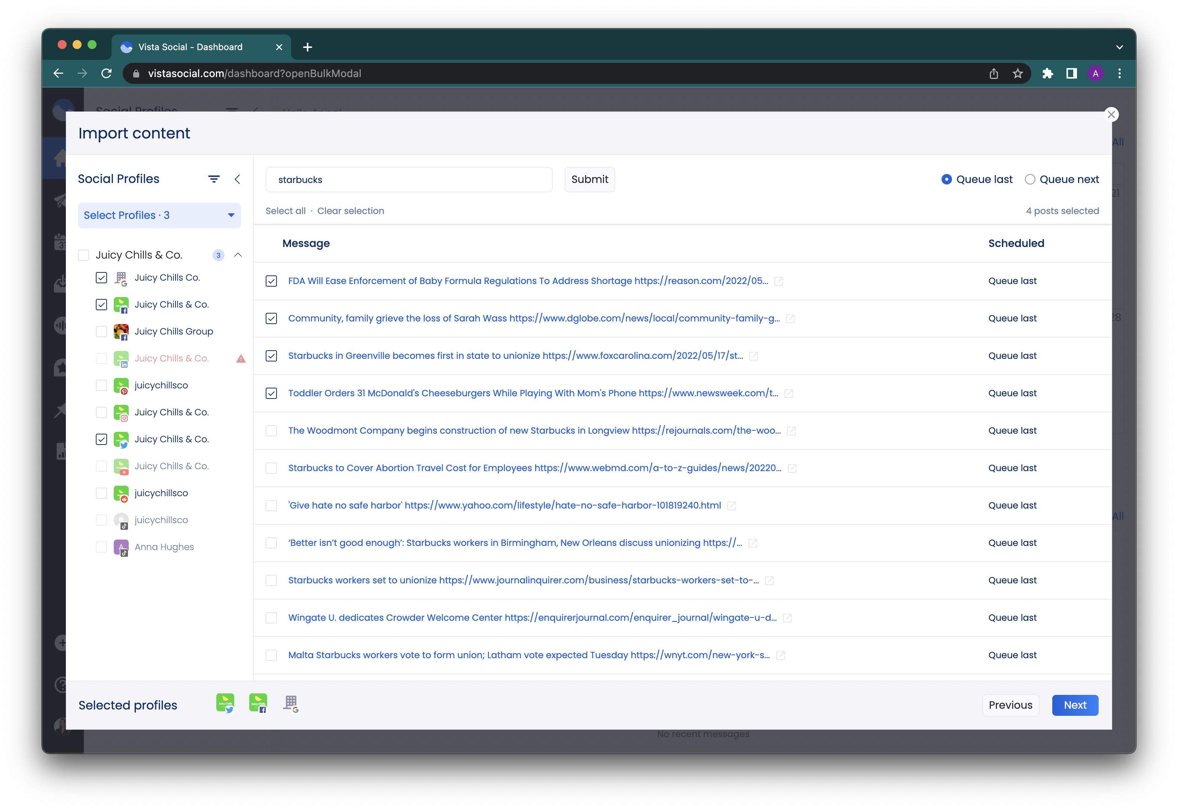
Task: Open external link for the Malta Starbucks post
Action: coord(781,656)
